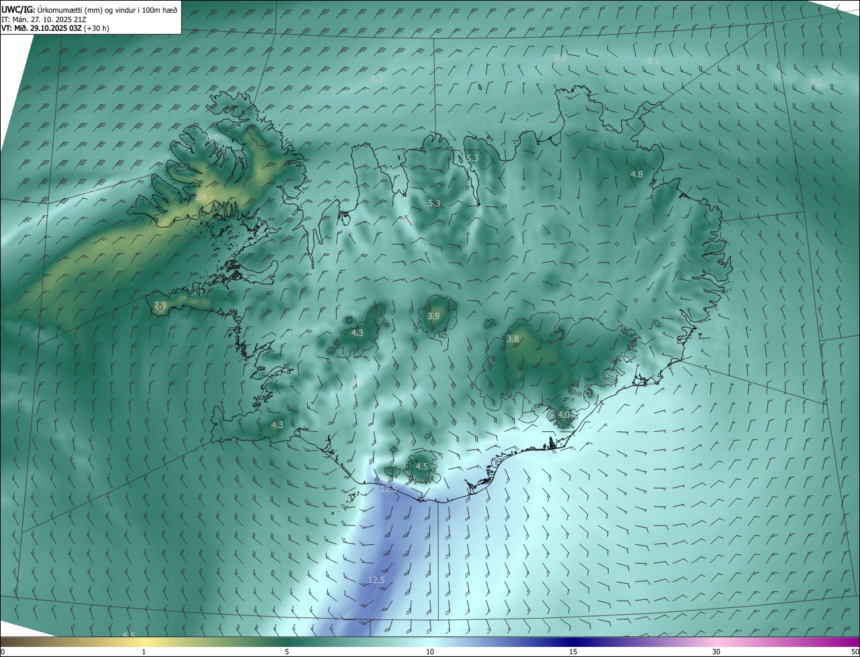Click the 1 tick on the color scale

tap(144, 652)
